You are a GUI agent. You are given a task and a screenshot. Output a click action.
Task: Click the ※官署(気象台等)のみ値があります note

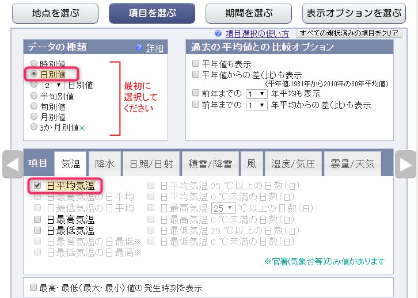[x=324, y=262]
